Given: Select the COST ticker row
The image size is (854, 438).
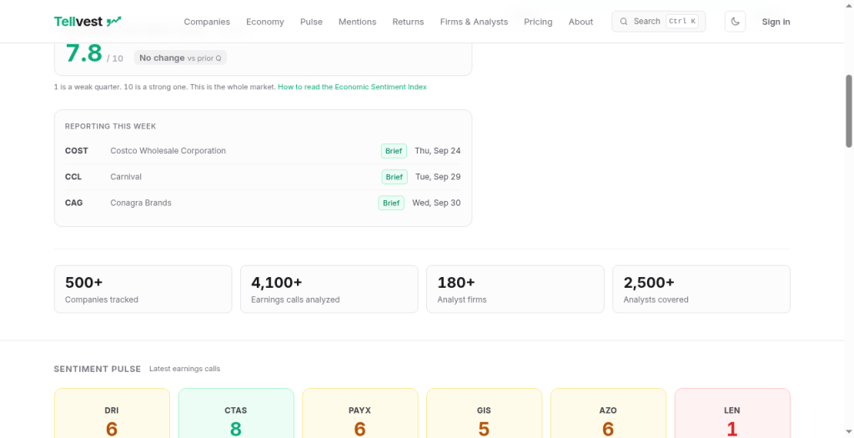Looking at the screenshot, I should (x=263, y=151).
